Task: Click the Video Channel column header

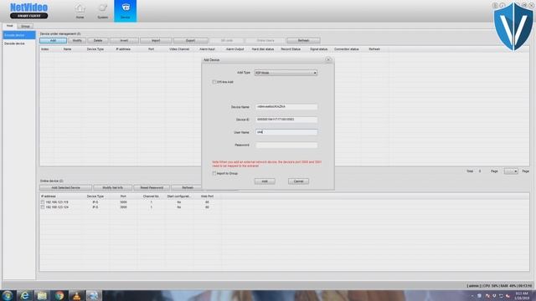Action: pos(179,49)
